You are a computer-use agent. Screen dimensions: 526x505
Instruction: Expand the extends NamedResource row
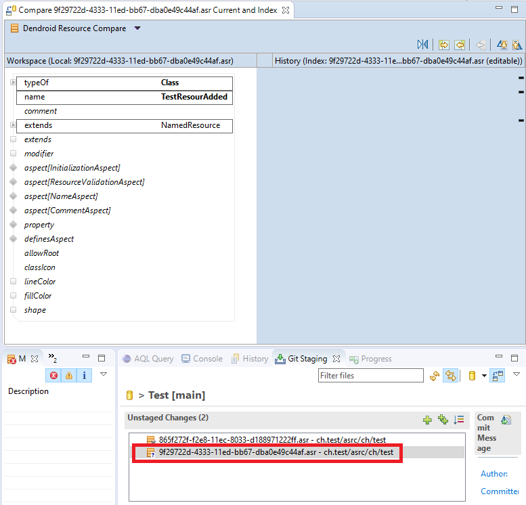tap(14, 125)
